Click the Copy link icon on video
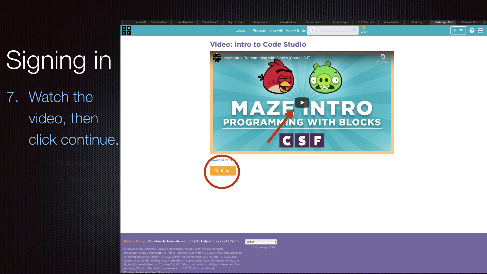 383,59
